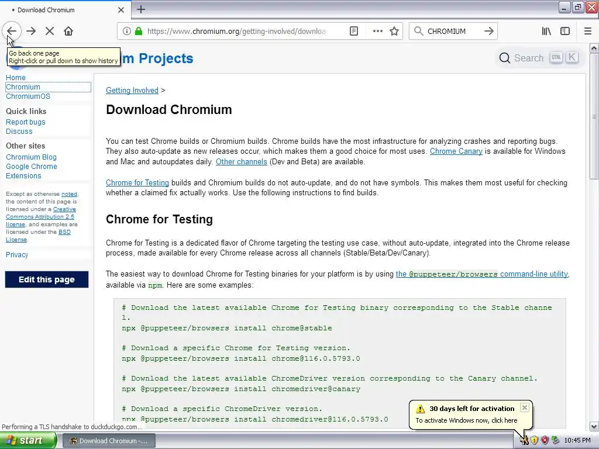
Task: Click the Chromium Projects header title
Action: [x=157, y=58]
